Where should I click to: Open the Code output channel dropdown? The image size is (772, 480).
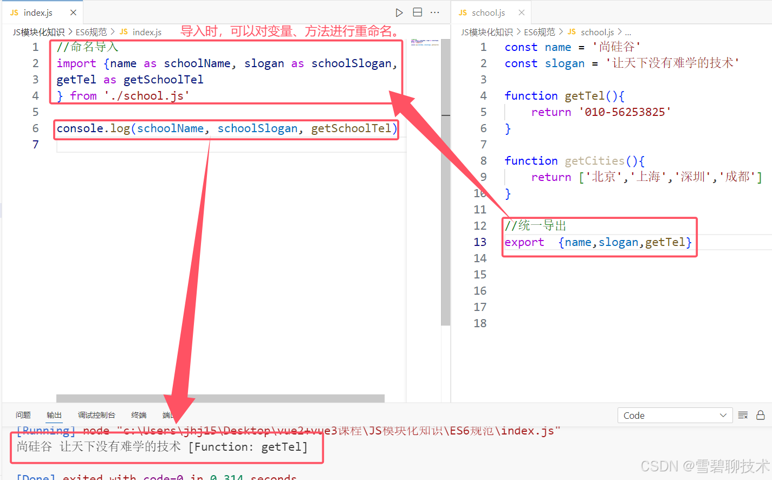click(675, 416)
